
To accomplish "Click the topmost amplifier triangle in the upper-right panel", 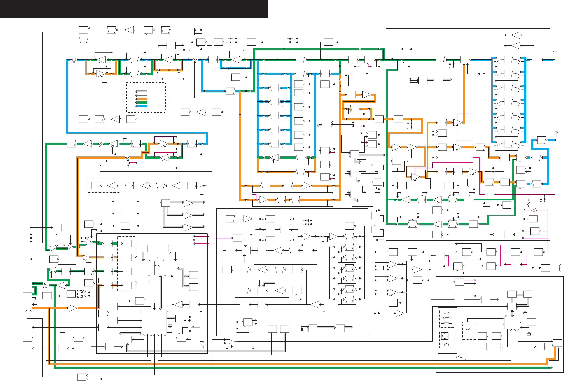I will 515,35.
